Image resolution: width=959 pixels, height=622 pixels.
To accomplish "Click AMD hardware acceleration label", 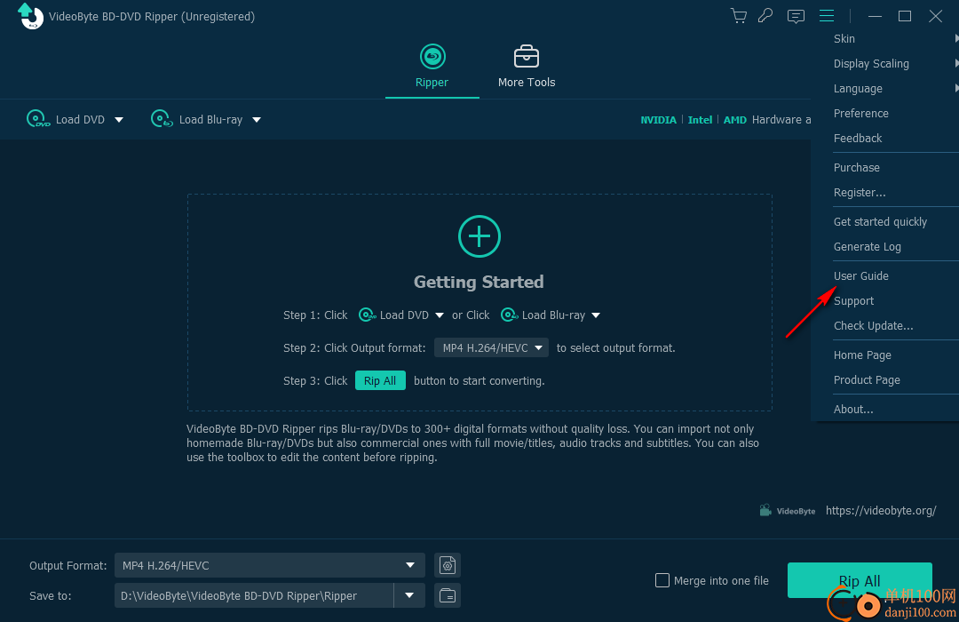I will [x=734, y=120].
